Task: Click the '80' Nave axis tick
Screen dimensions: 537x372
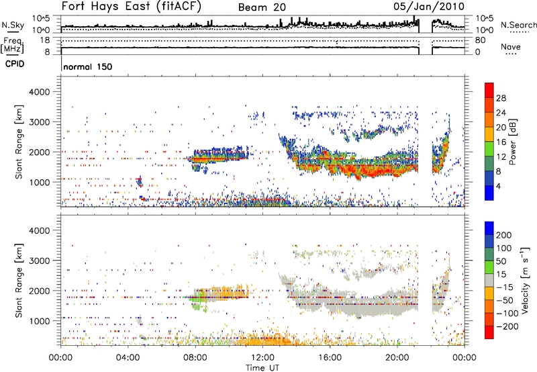Action: (480, 40)
